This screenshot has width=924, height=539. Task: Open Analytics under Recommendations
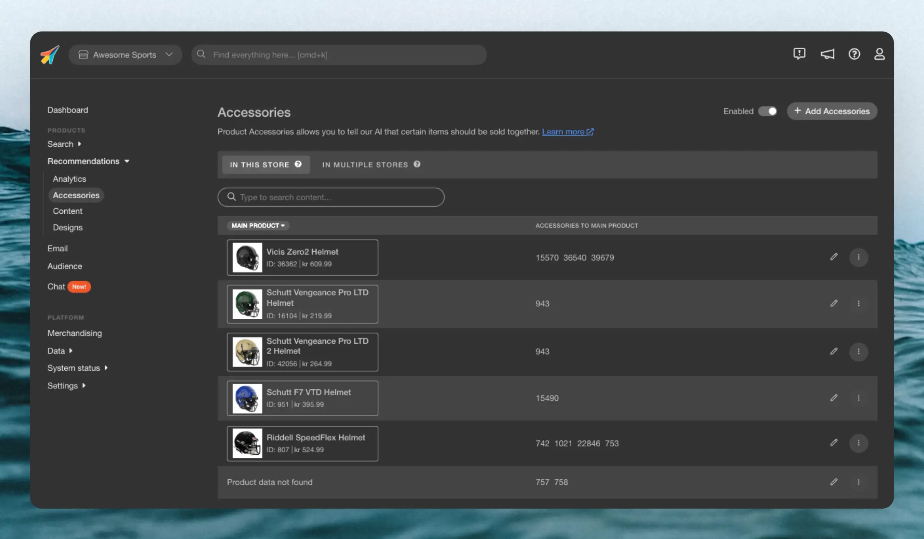[69, 179]
